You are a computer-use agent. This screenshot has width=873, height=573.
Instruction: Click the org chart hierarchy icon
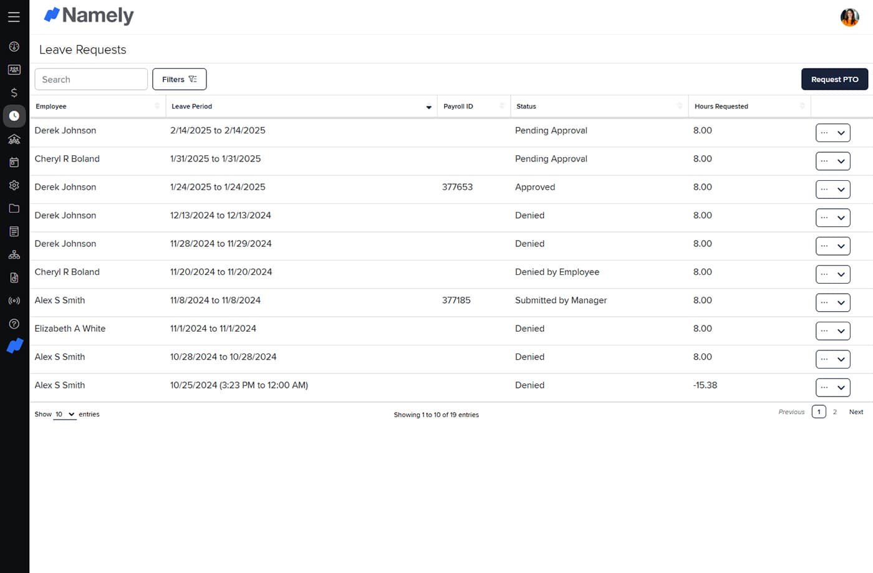coord(14,254)
